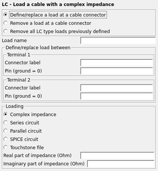Select the Complex impedance loading option
This screenshot has height=171, width=158.
click(x=30, y=114)
